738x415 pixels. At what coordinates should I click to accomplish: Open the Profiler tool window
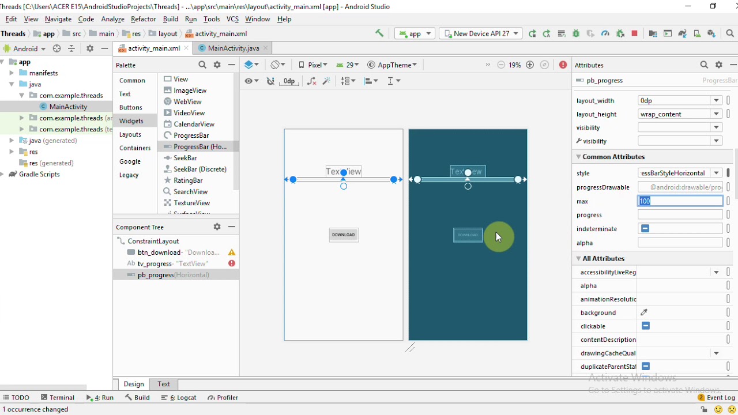(223, 398)
